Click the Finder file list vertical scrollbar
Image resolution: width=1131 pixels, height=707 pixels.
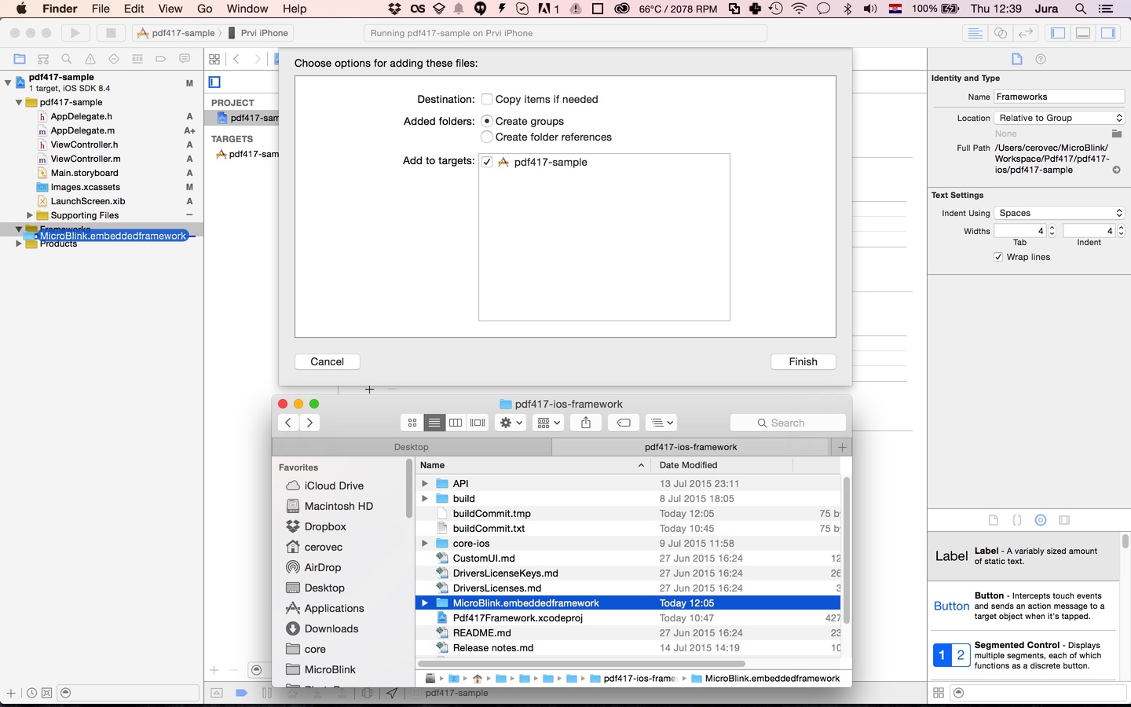847,550
